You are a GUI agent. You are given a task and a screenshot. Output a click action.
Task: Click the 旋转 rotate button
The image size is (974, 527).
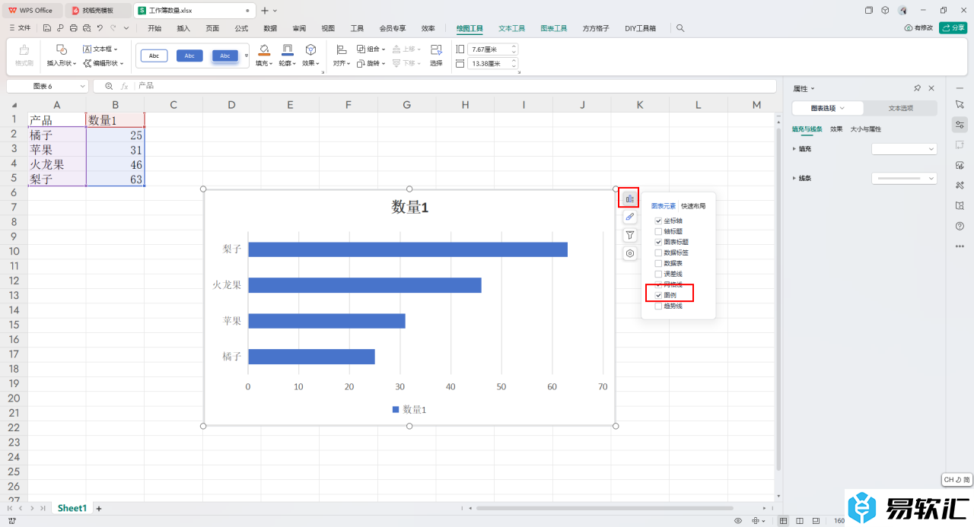[x=371, y=64]
